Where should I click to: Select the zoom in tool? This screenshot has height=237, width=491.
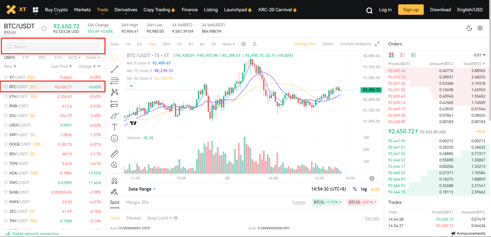coord(114,165)
